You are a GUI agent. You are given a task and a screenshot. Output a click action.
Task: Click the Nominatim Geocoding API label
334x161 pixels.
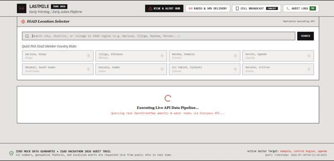click(x=299, y=22)
